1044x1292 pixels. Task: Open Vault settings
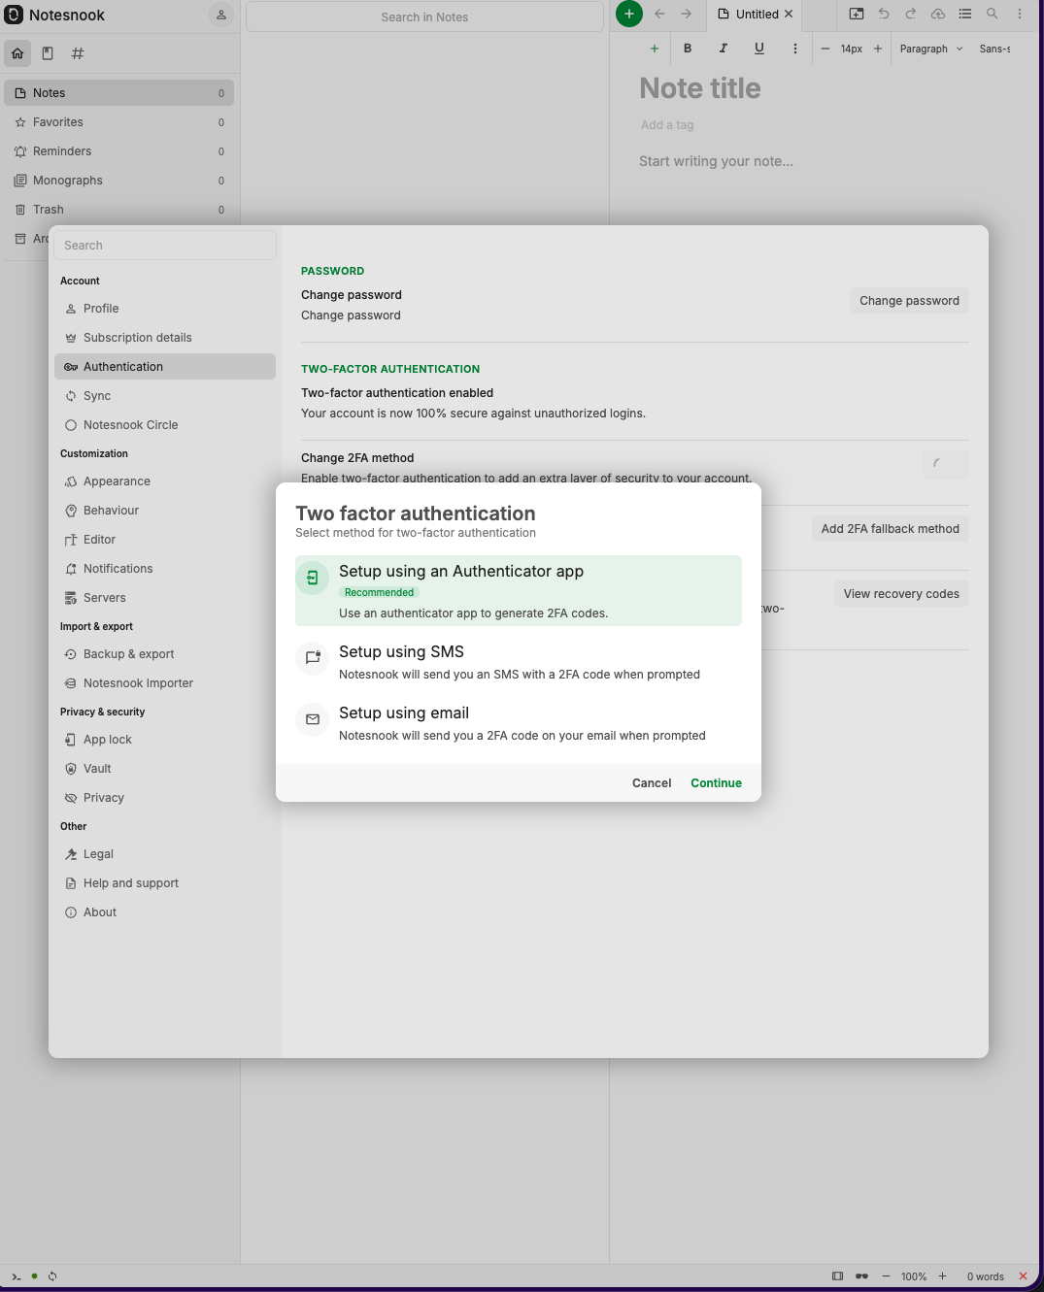pyautogui.click(x=165, y=769)
